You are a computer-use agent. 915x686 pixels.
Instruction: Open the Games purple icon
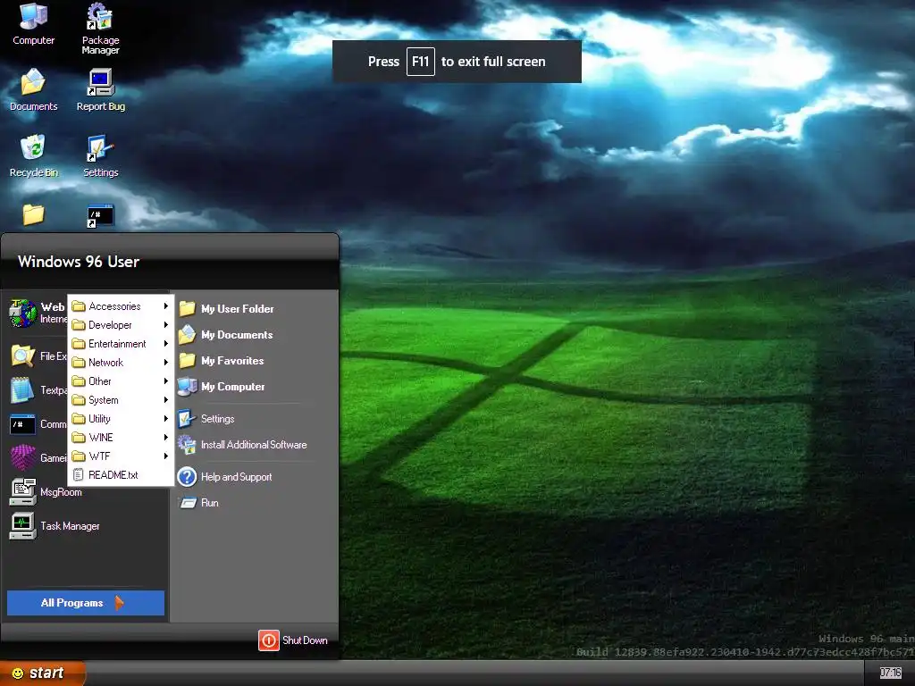pos(22,458)
